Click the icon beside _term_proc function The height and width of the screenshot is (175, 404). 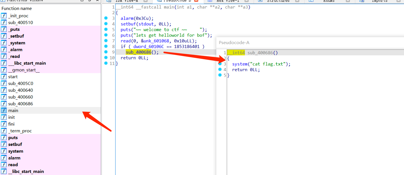(4, 131)
